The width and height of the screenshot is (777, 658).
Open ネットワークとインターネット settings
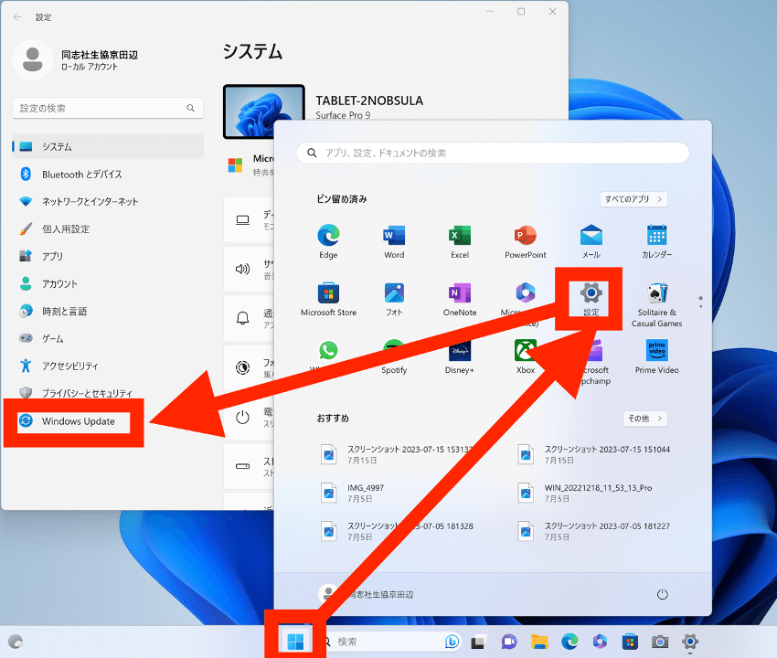pyautogui.click(x=108, y=202)
